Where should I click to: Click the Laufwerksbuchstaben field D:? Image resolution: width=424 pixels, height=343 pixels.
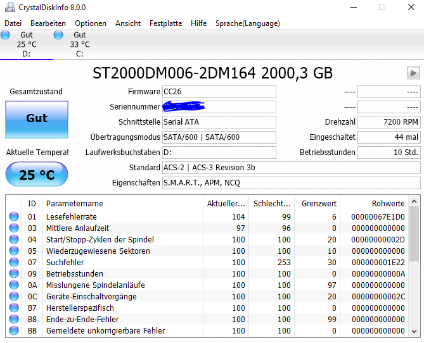click(219, 153)
